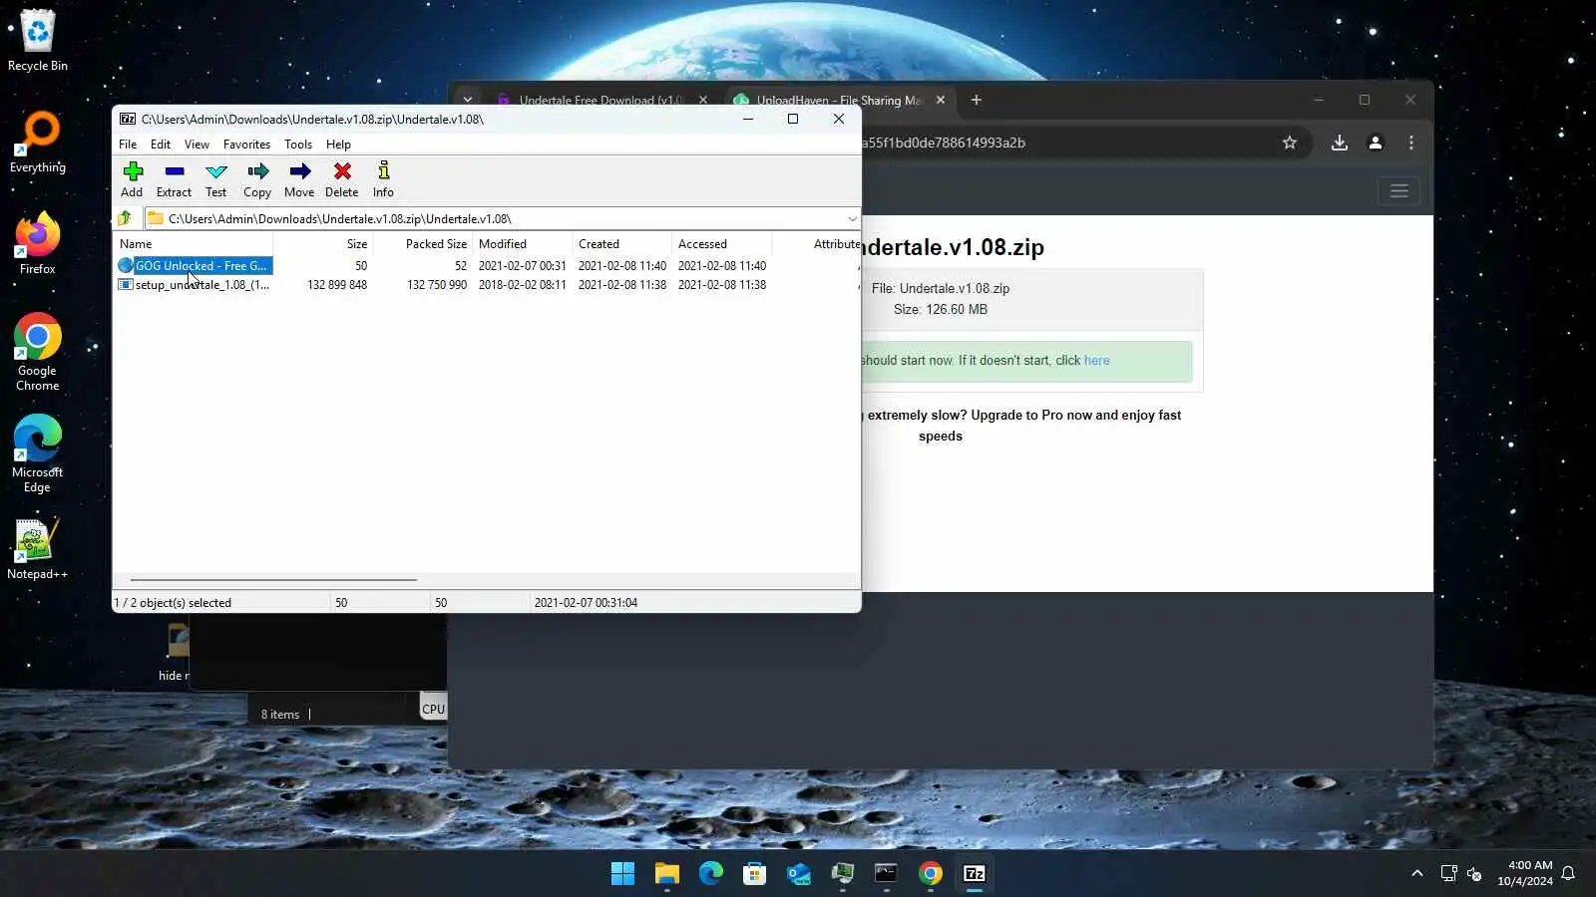Launch Google Chrome from the desktop
1596x897 pixels.
38,352
